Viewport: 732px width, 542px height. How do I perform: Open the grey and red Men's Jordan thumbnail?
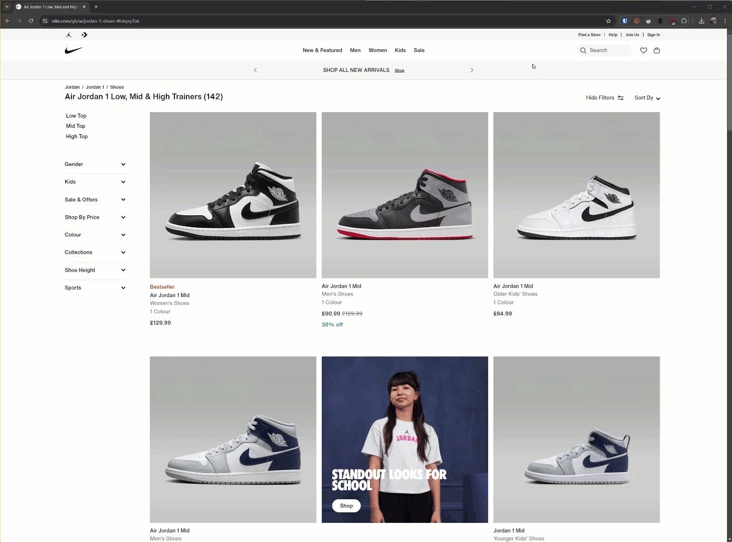tap(405, 195)
